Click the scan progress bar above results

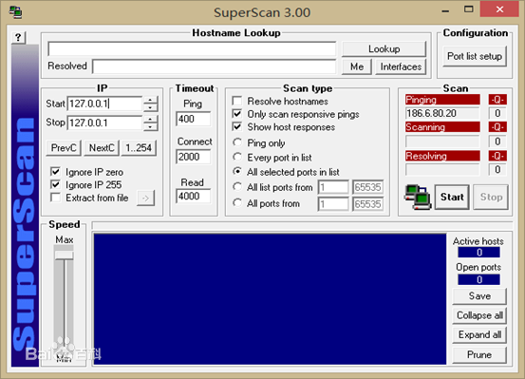point(302,225)
